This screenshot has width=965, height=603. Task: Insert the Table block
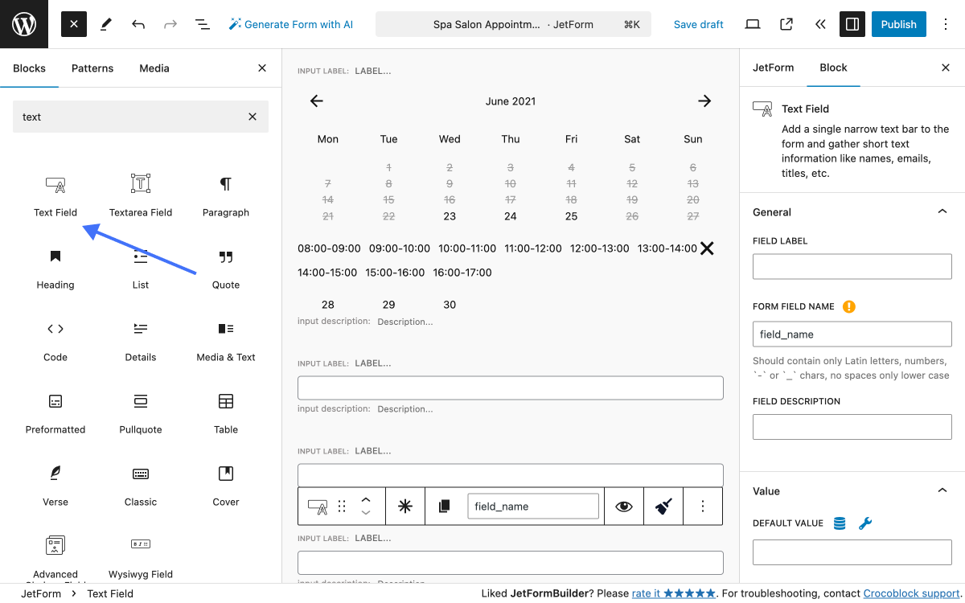coord(226,412)
